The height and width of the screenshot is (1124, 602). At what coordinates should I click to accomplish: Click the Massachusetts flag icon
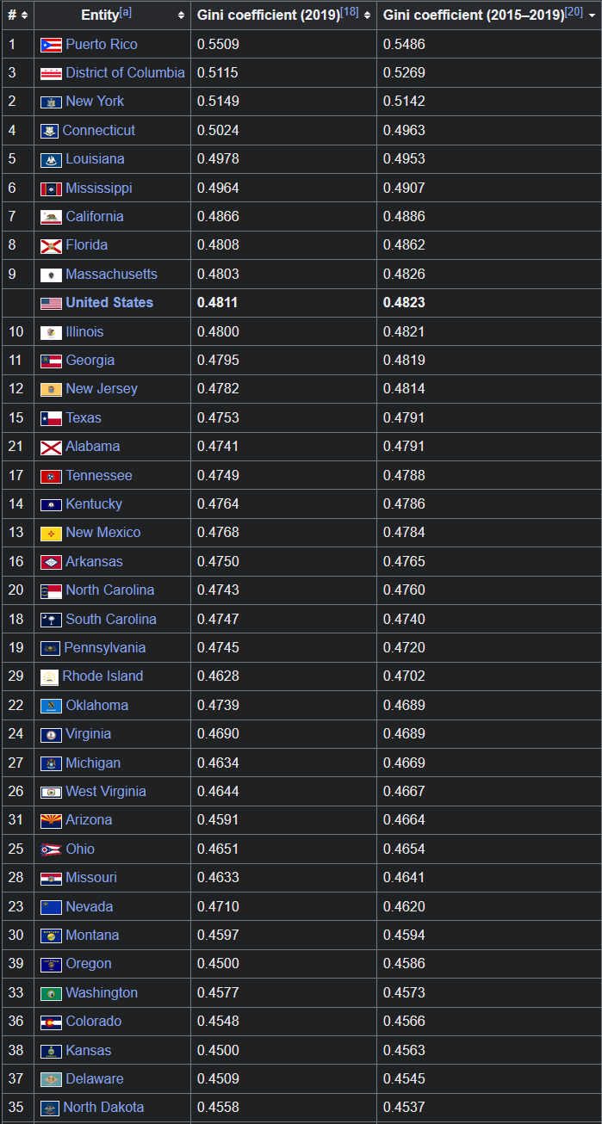click(51, 275)
